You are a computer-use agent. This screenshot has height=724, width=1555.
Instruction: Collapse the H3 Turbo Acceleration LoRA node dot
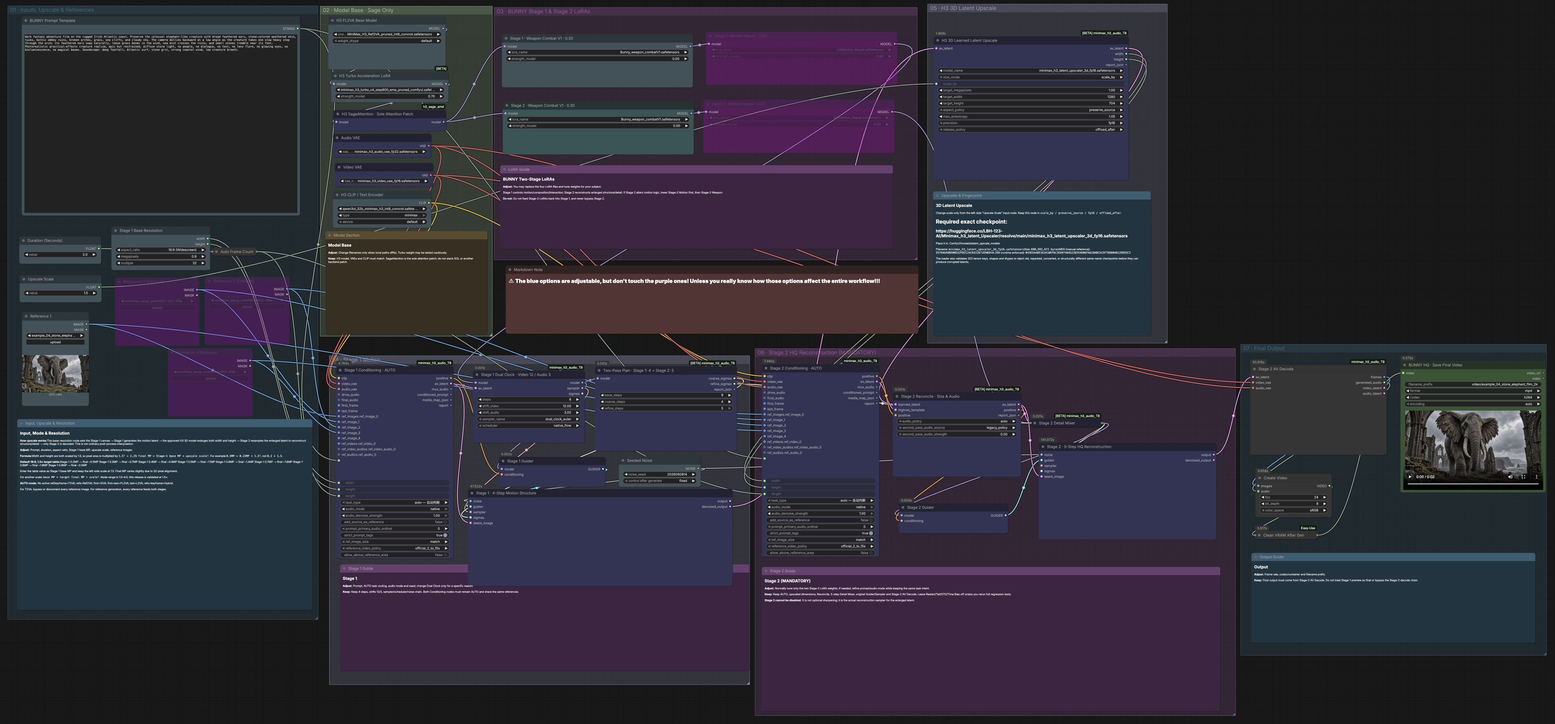(x=335, y=76)
